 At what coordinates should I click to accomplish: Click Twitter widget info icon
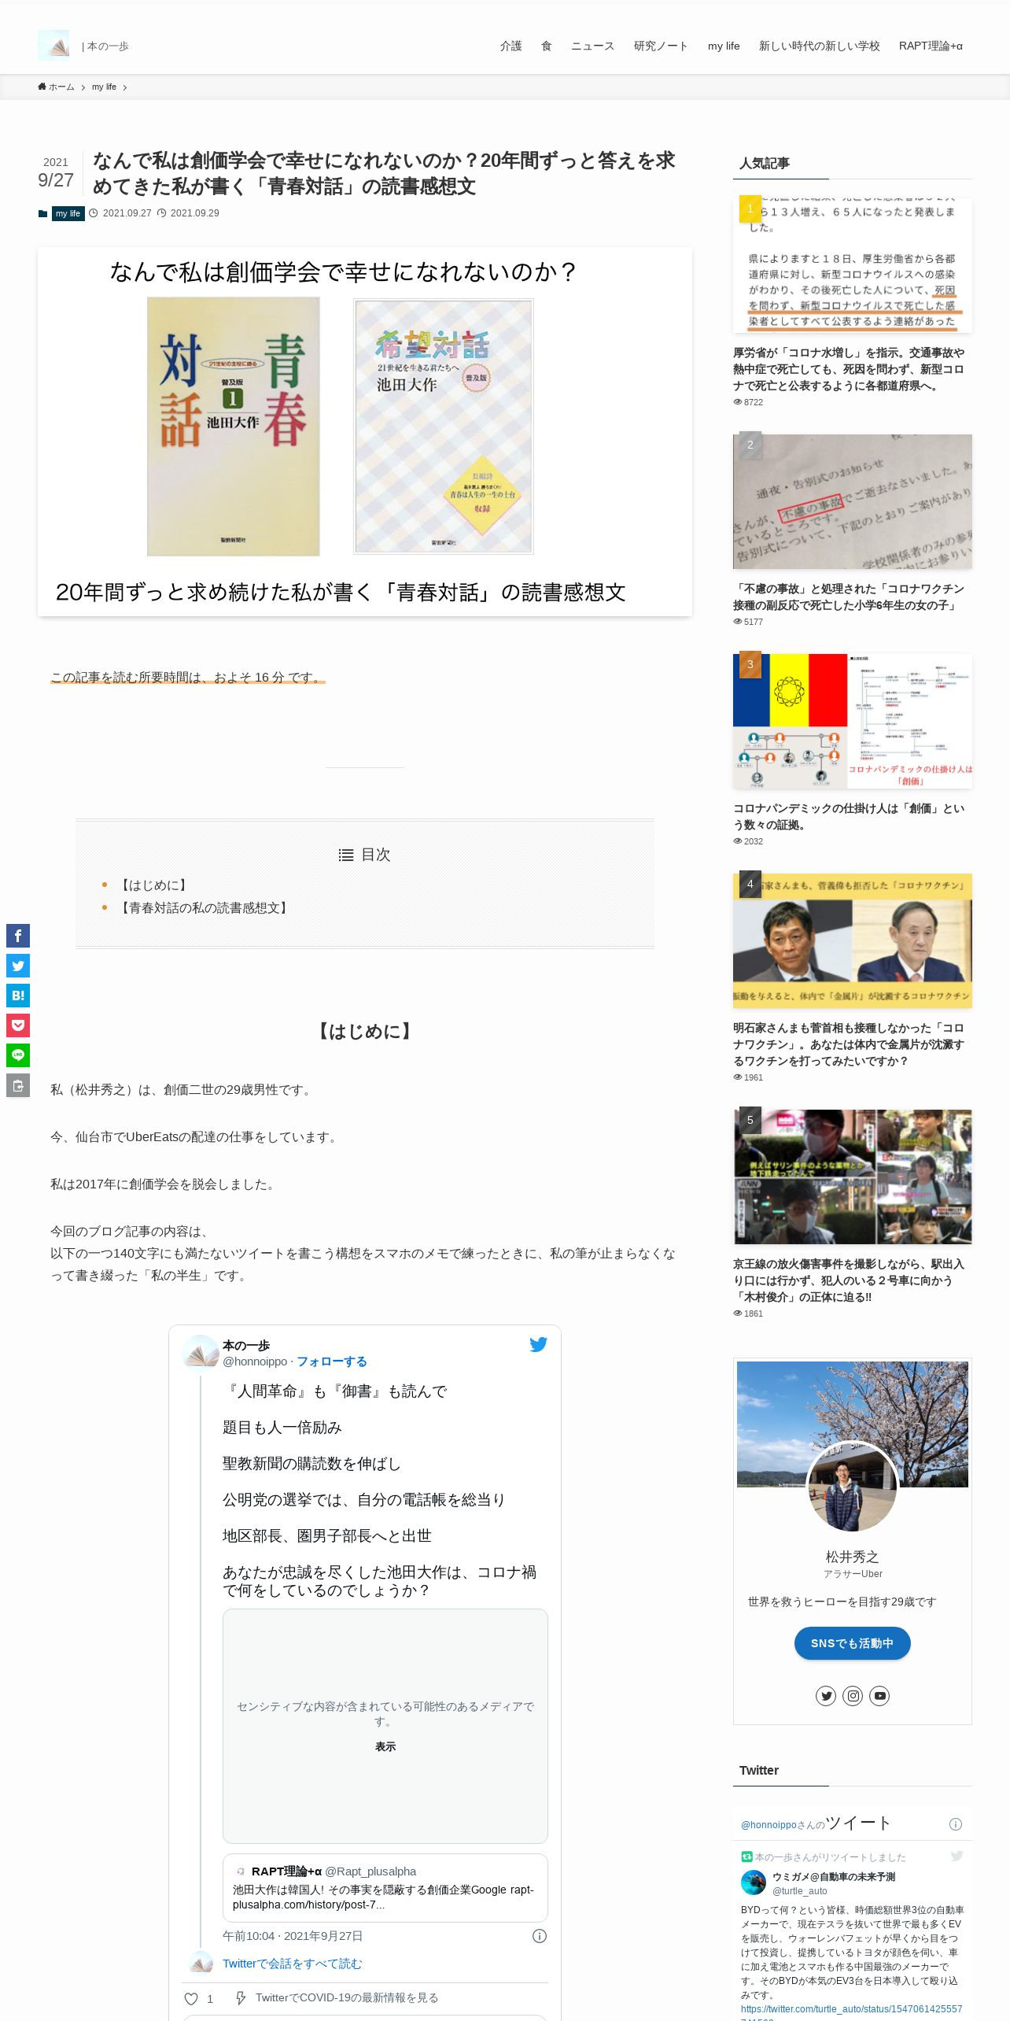point(956,1824)
